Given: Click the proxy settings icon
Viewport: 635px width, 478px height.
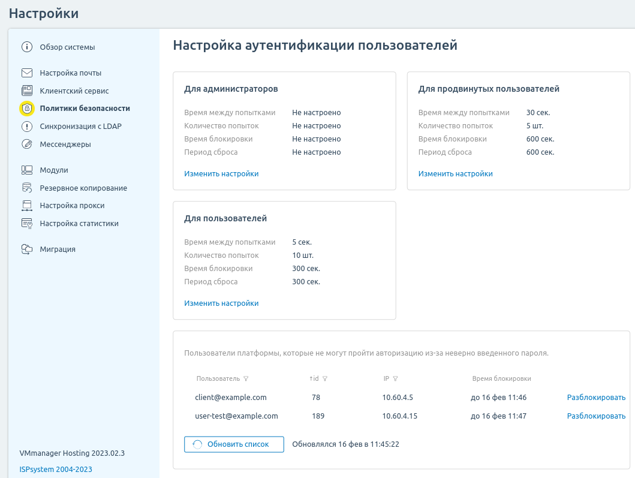Looking at the screenshot, I should click(27, 205).
